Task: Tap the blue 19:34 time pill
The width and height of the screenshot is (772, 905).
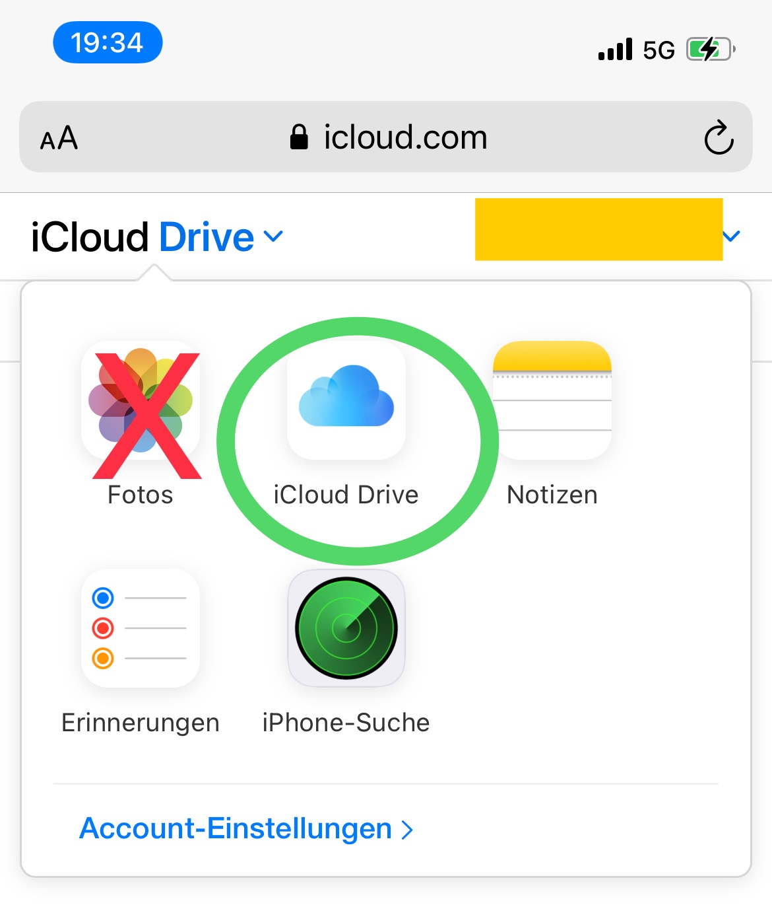Action: coord(108,43)
